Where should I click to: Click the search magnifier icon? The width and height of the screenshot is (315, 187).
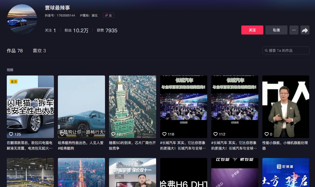tap(266, 50)
